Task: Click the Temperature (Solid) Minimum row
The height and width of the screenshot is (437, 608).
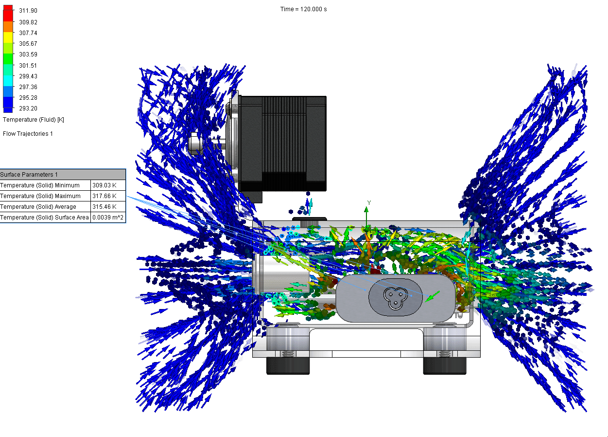Action: point(40,185)
